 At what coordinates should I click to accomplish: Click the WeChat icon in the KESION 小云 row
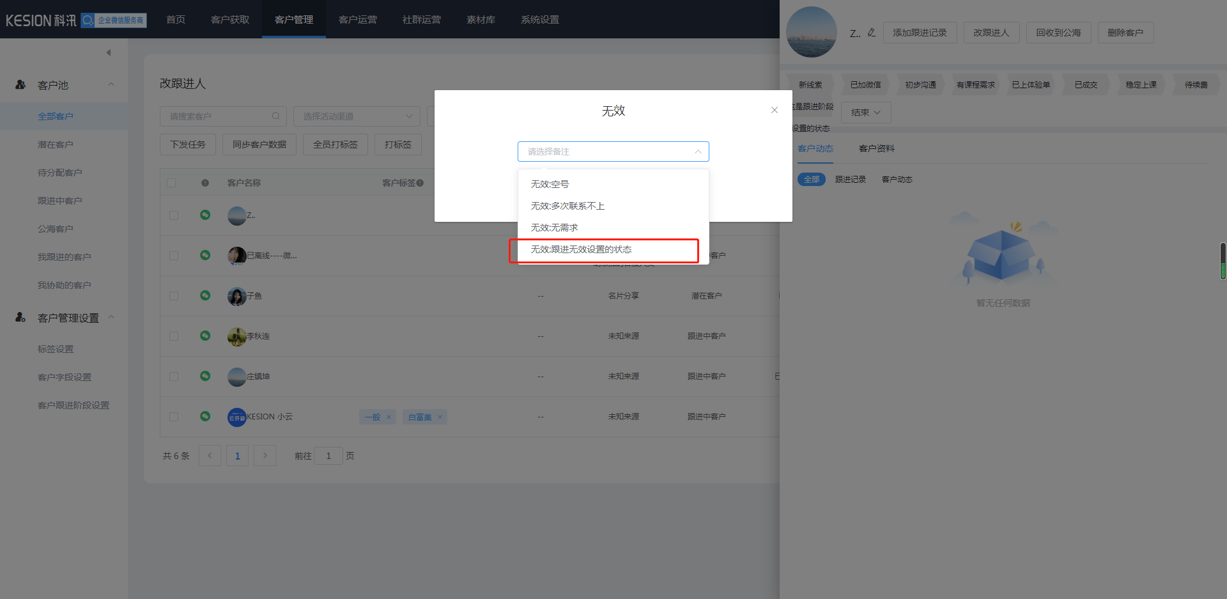click(x=205, y=416)
